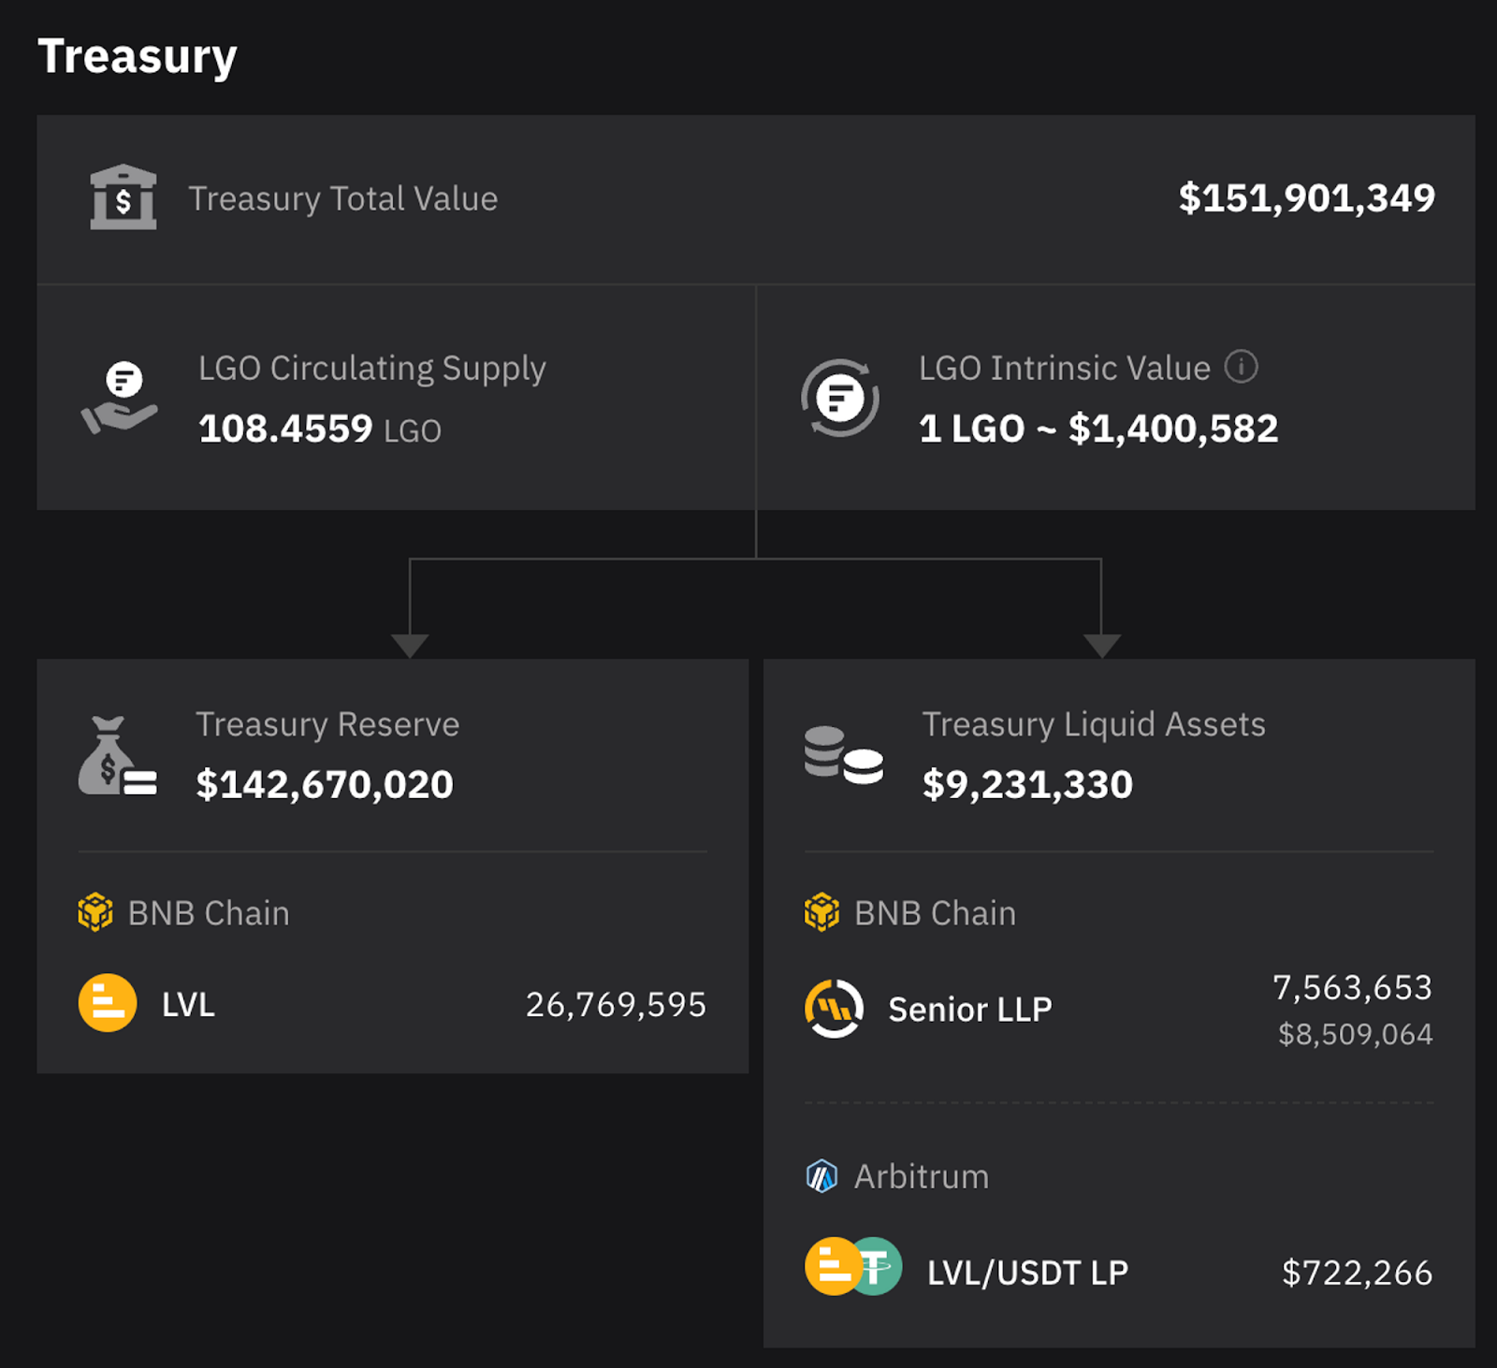Screen dimensions: 1497x1368
Task: Click the BNB Chain logo under Treasury Reserve
Action: coord(95,912)
